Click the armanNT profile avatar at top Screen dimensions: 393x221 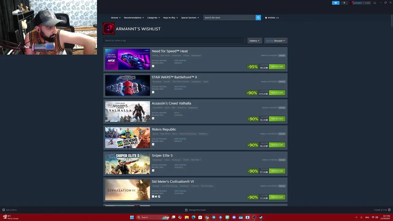352,3
